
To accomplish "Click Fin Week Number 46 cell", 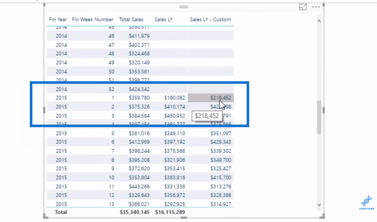I will (111, 36).
